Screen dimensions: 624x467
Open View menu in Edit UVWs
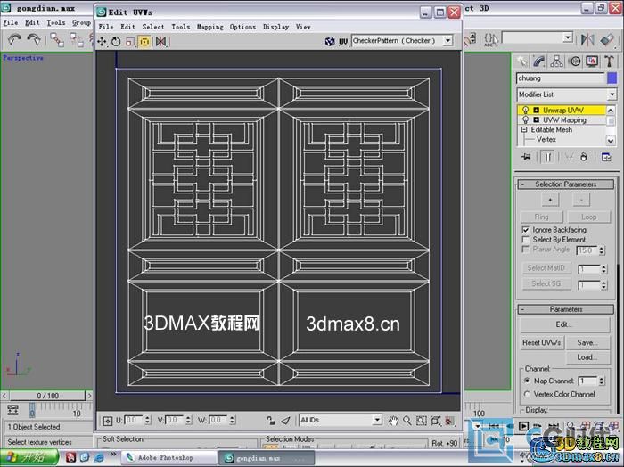click(303, 27)
